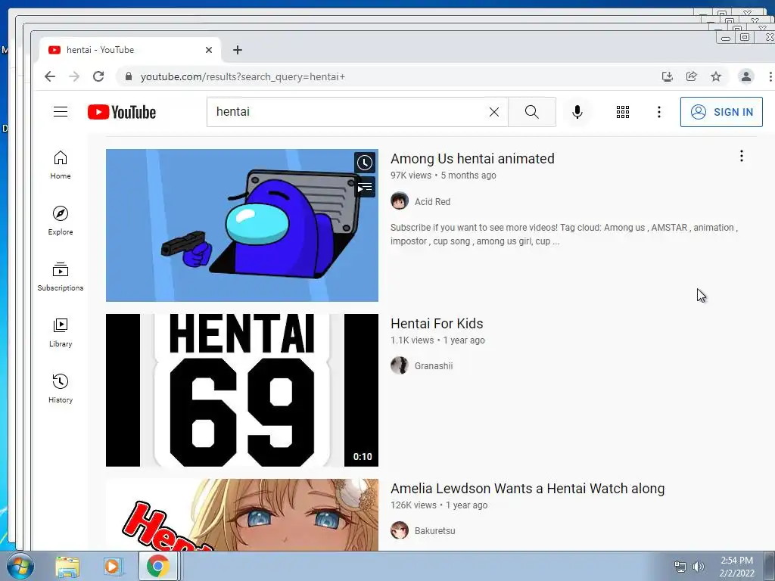775x581 pixels.
Task: Go back with browser back arrow
Action: (50, 76)
